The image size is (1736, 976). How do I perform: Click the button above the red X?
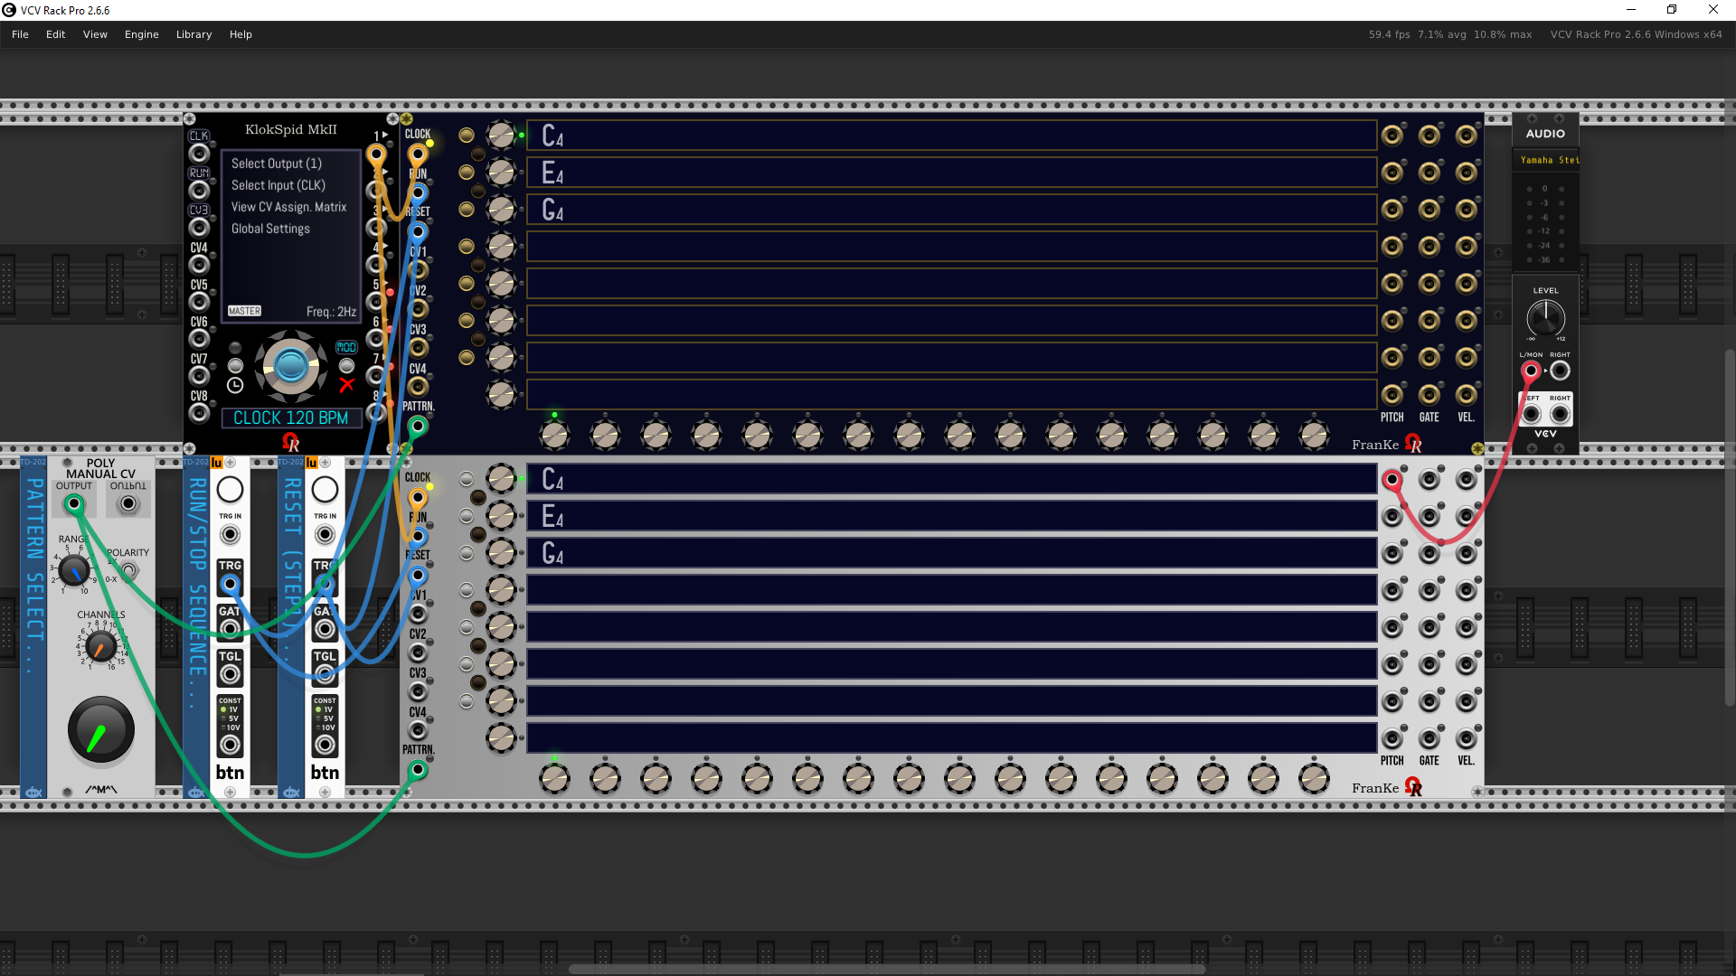[x=346, y=366]
